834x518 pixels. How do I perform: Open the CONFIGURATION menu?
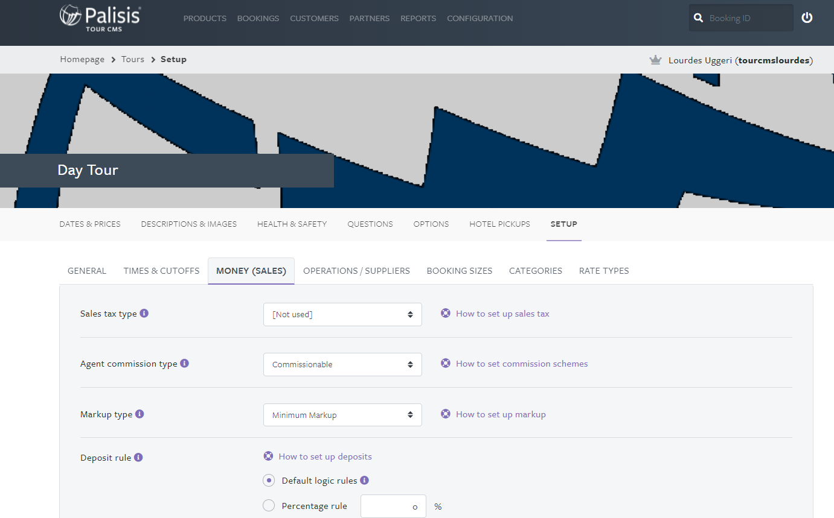(x=480, y=18)
